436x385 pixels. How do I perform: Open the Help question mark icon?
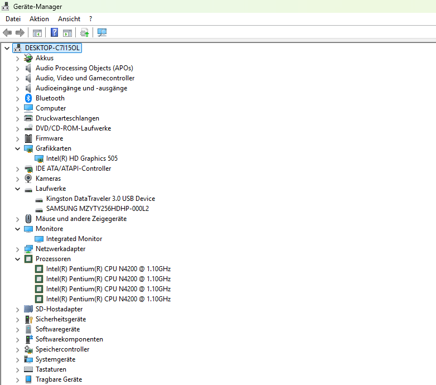coord(54,32)
